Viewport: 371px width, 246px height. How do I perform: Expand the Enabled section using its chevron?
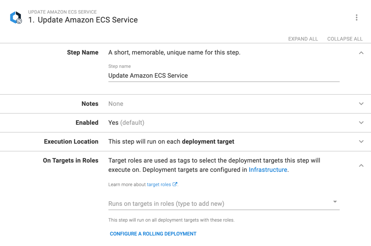click(361, 123)
